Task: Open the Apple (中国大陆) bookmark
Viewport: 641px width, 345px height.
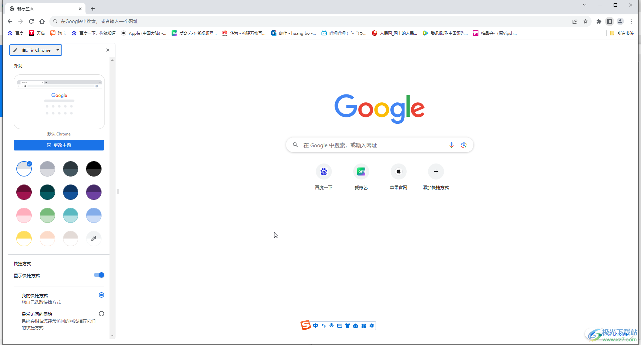Action: 144,33
